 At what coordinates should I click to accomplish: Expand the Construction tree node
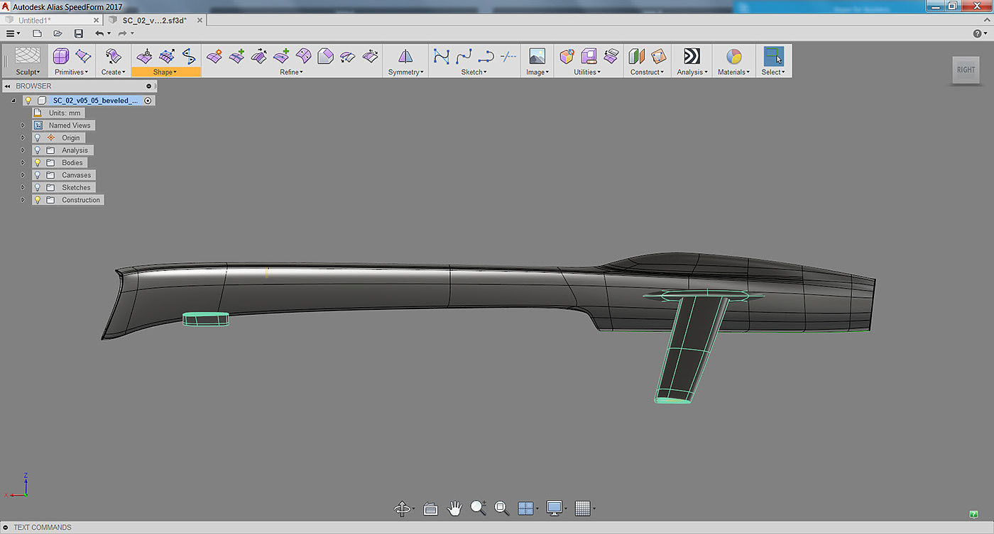click(x=23, y=200)
